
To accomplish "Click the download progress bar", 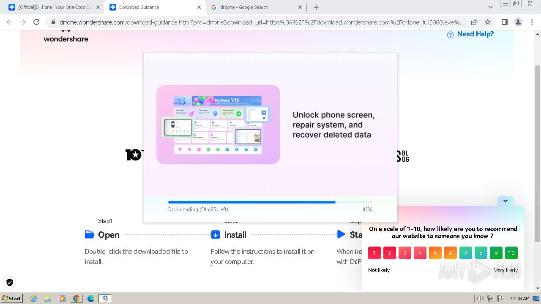I will click(270, 202).
